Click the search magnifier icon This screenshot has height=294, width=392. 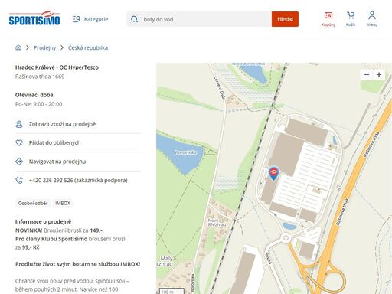(x=134, y=19)
